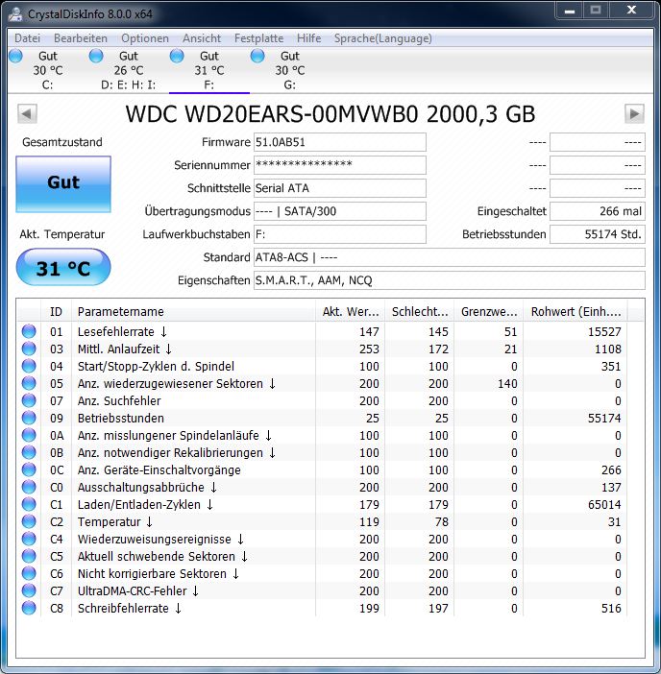
Task: Click the status orb of row 0A
Action: pos(29,435)
